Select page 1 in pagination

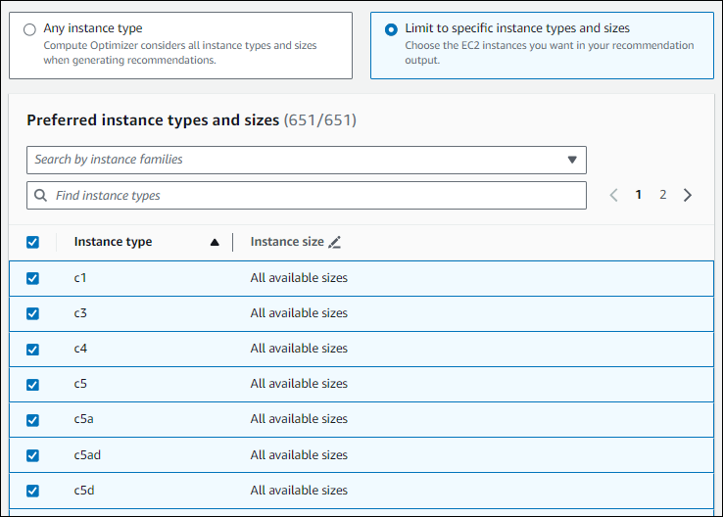coord(639,195)
